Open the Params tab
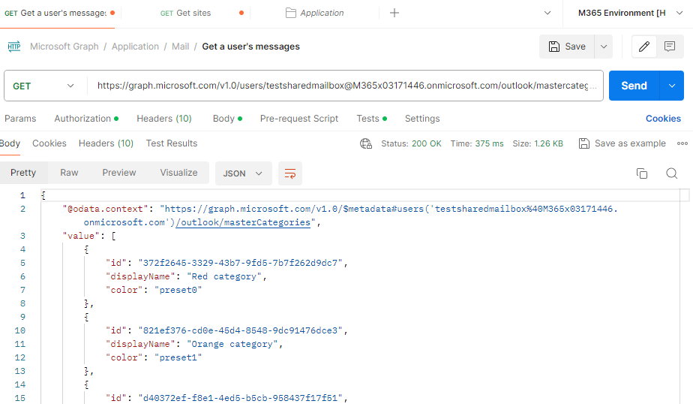Screen dimensions: 693x404 point(20,119)
